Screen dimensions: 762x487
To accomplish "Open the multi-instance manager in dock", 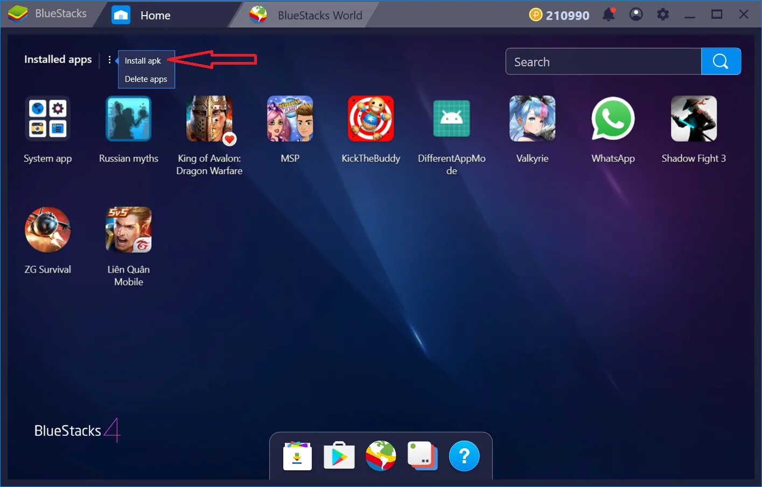I will tap(422, 456).
